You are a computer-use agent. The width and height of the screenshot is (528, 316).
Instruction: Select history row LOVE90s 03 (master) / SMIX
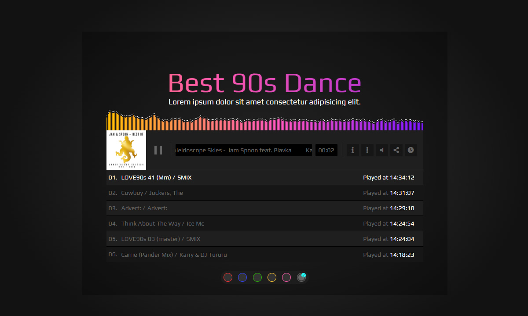click(265, 239)
